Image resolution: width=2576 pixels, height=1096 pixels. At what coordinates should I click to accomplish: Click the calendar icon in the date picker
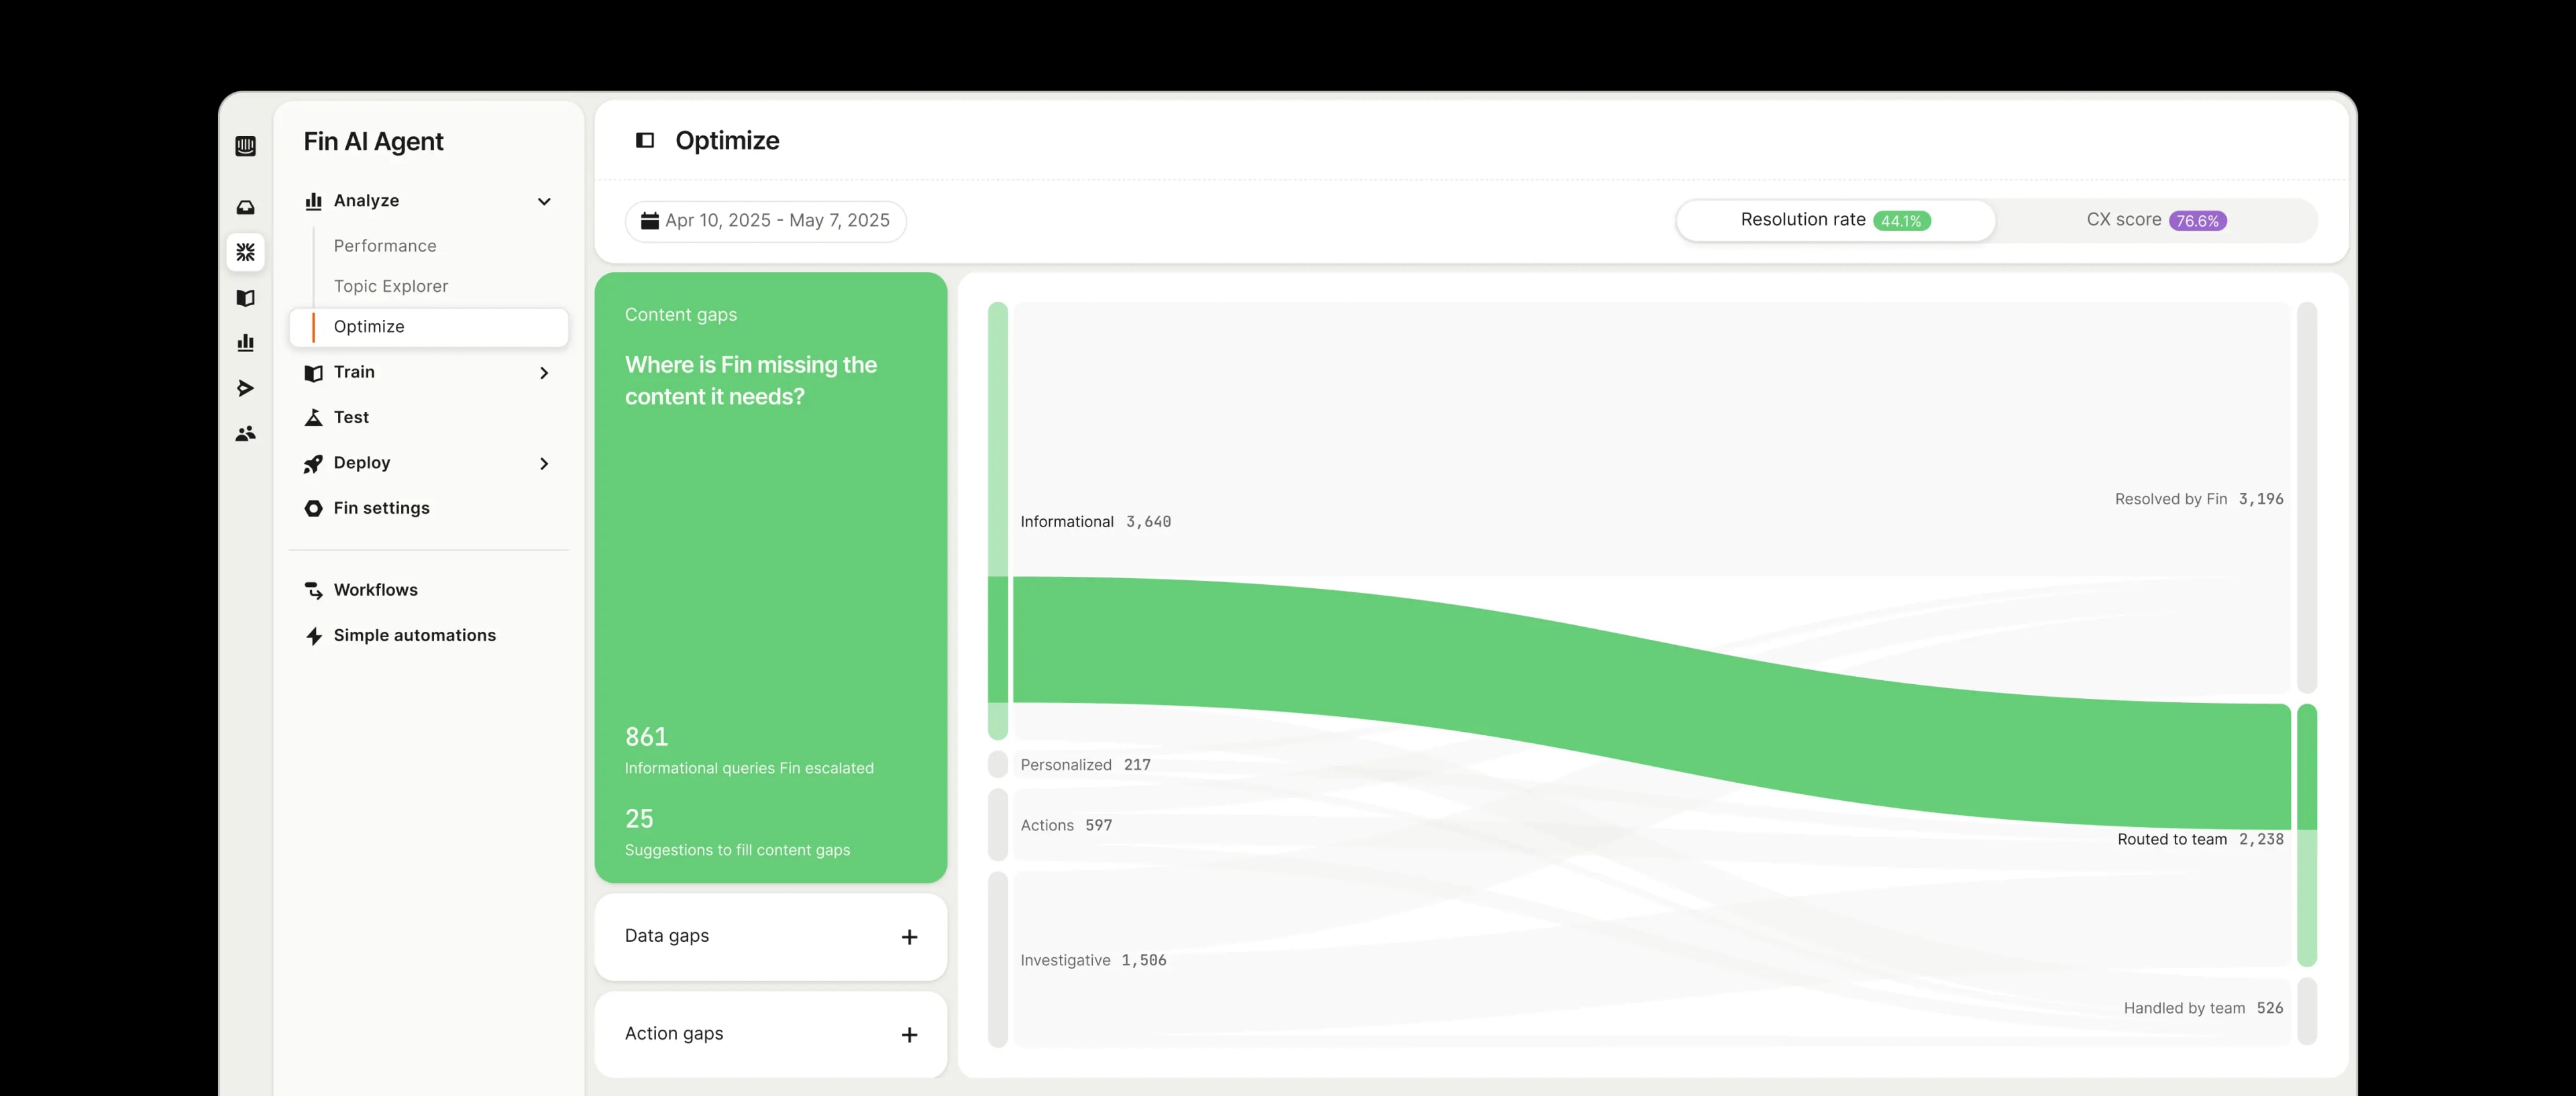coord(649,220)
